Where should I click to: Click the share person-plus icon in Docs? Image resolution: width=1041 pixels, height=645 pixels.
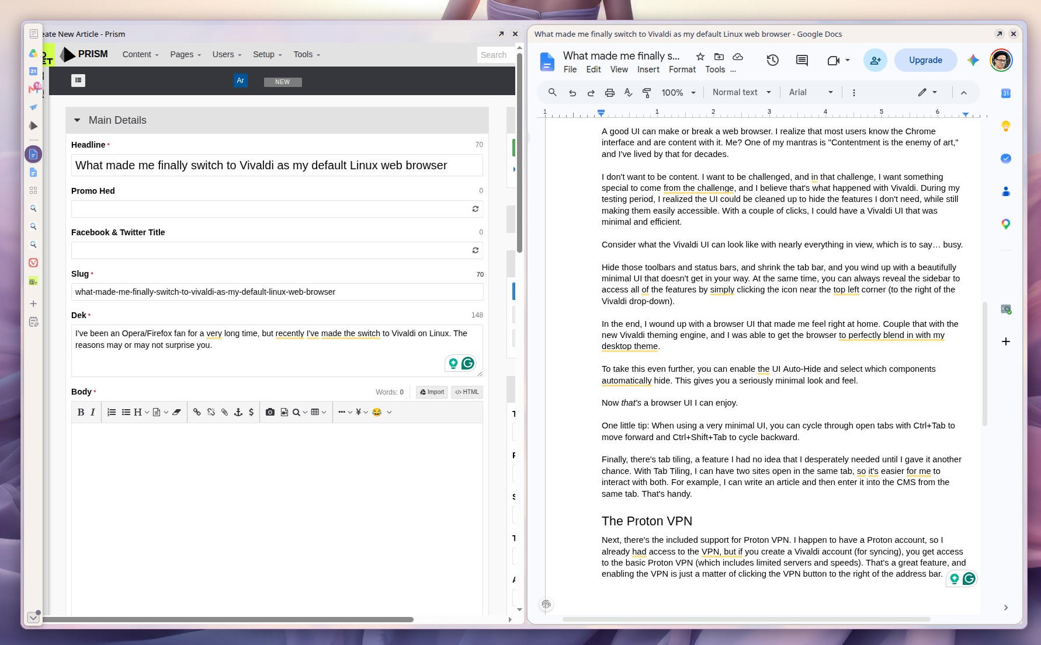click(x=875, y=60)
